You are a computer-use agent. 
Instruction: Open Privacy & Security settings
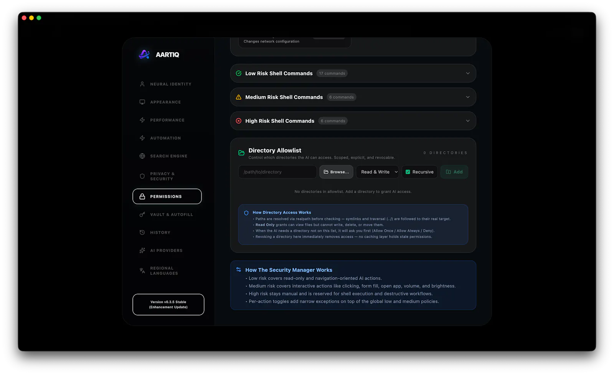pos(167,176)
